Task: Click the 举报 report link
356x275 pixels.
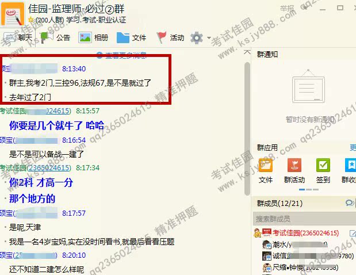Action: [x=286, y=9]
